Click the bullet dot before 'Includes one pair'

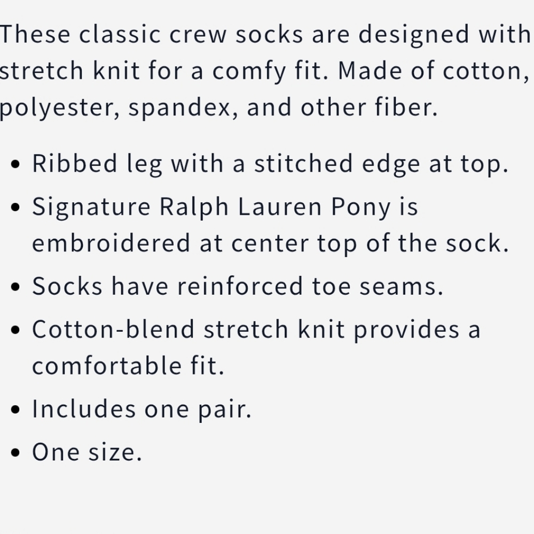(x=15, y=409)
